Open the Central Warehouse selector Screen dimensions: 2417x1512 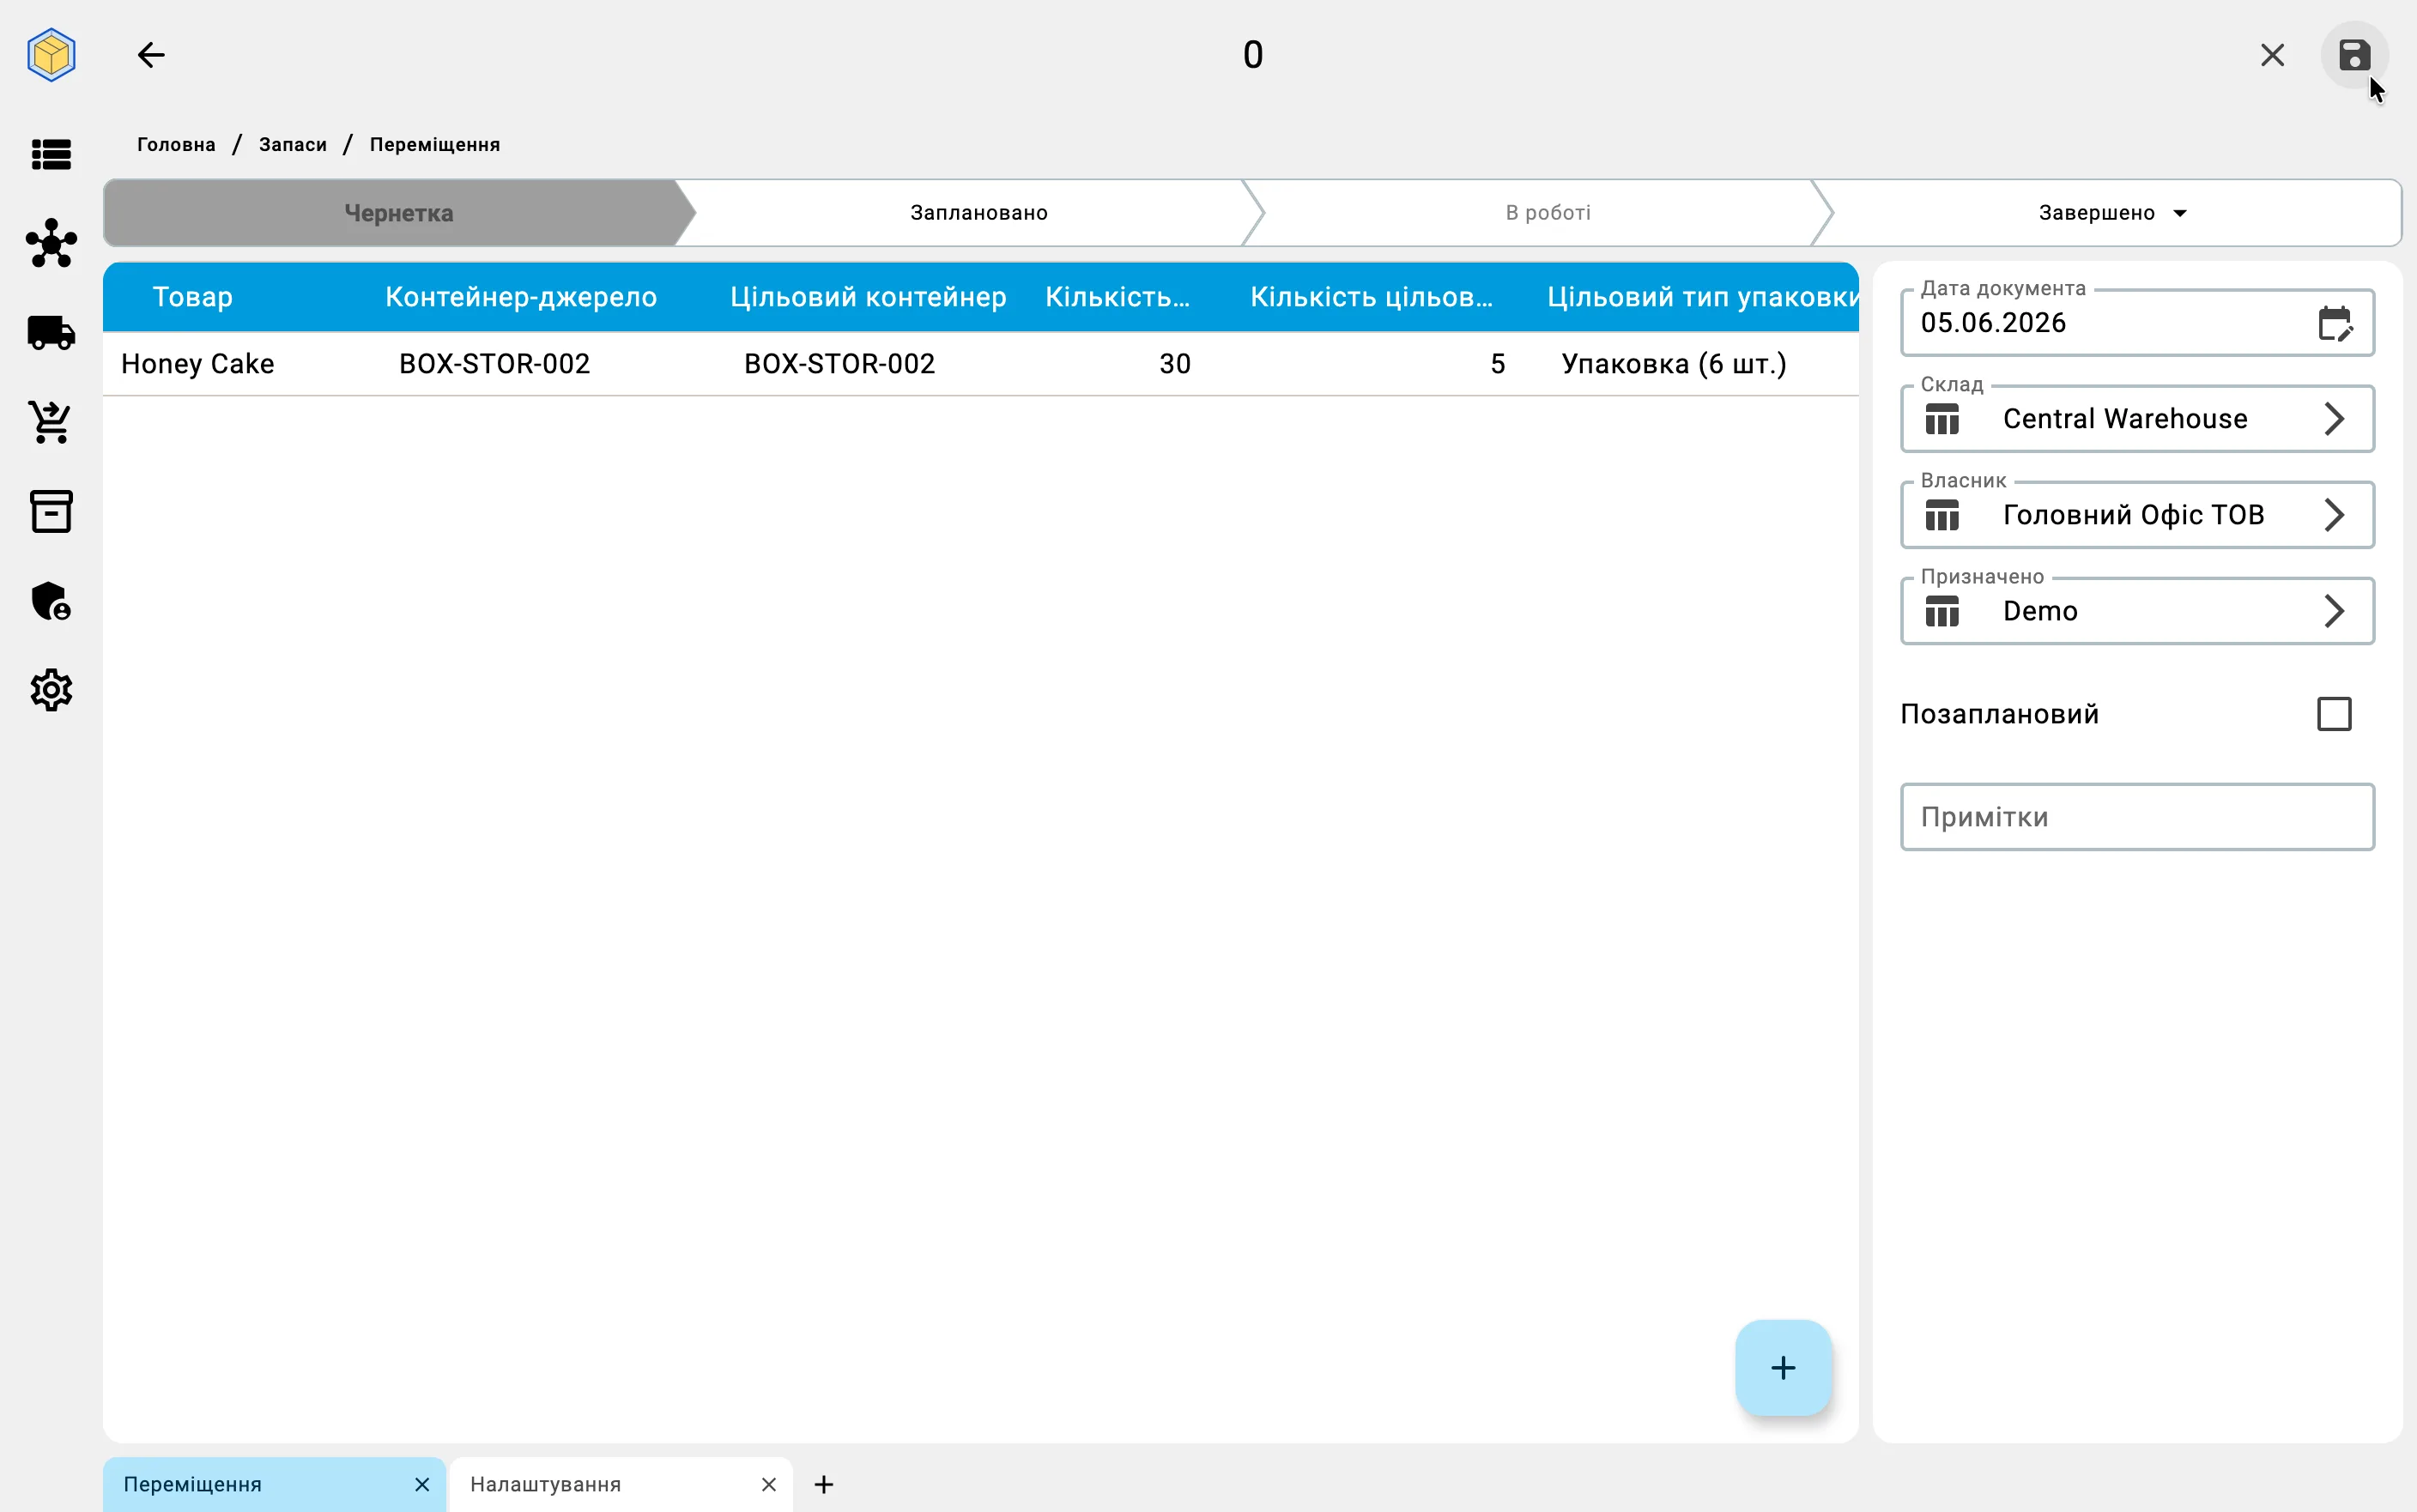pyautogui.click(x=2137, y=419)
